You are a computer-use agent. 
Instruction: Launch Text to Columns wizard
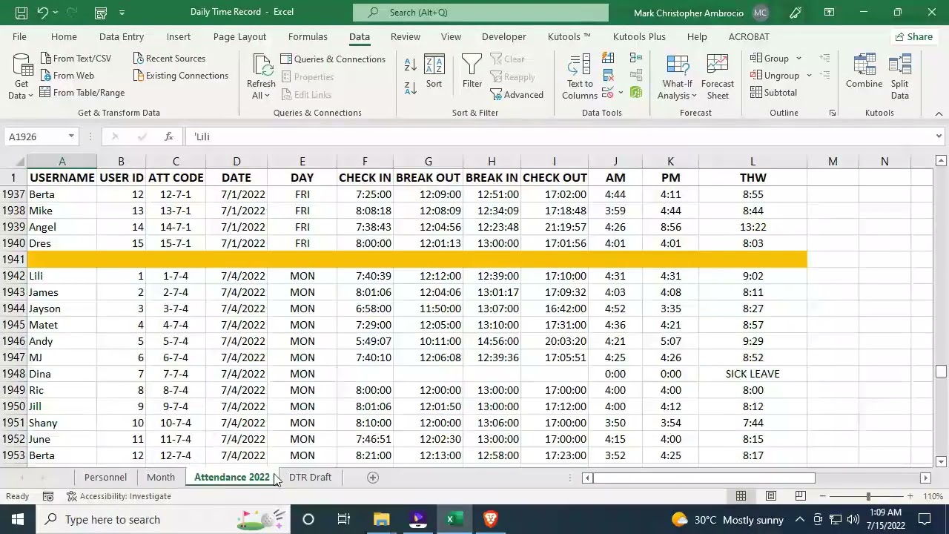tap(580, 77)
